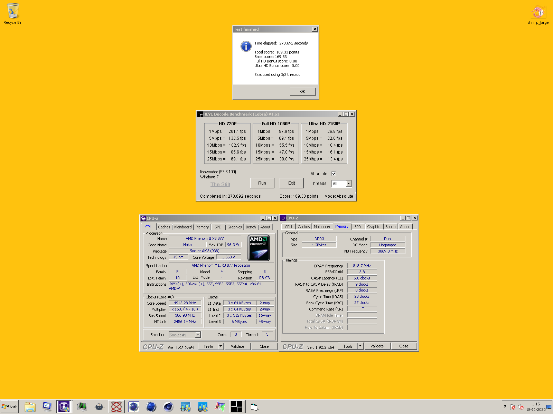Image resolution: width=553 pixels, height=414 pixels.
Task: Click Validate in right CPU-Z window
Action: [x=377, y=346]
